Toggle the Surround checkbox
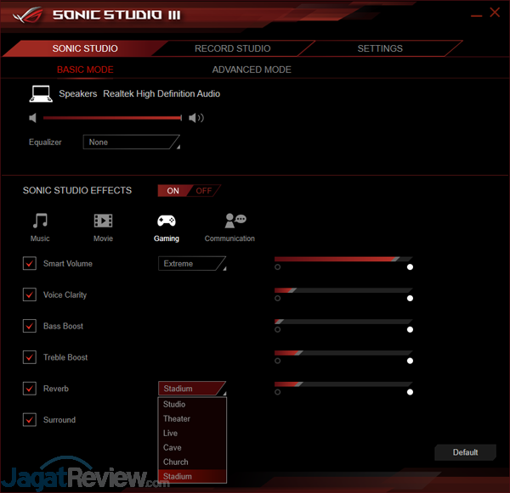The height and width of the screenshot is (493, 510). click(30, 420)
